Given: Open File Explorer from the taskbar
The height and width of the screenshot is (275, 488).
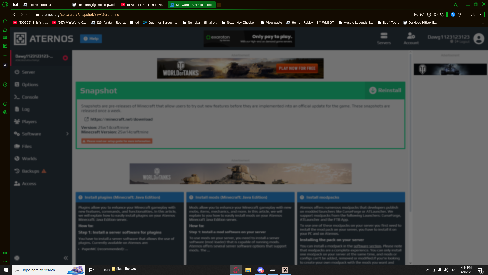Looking at the screenshot, I should (248, 270).
